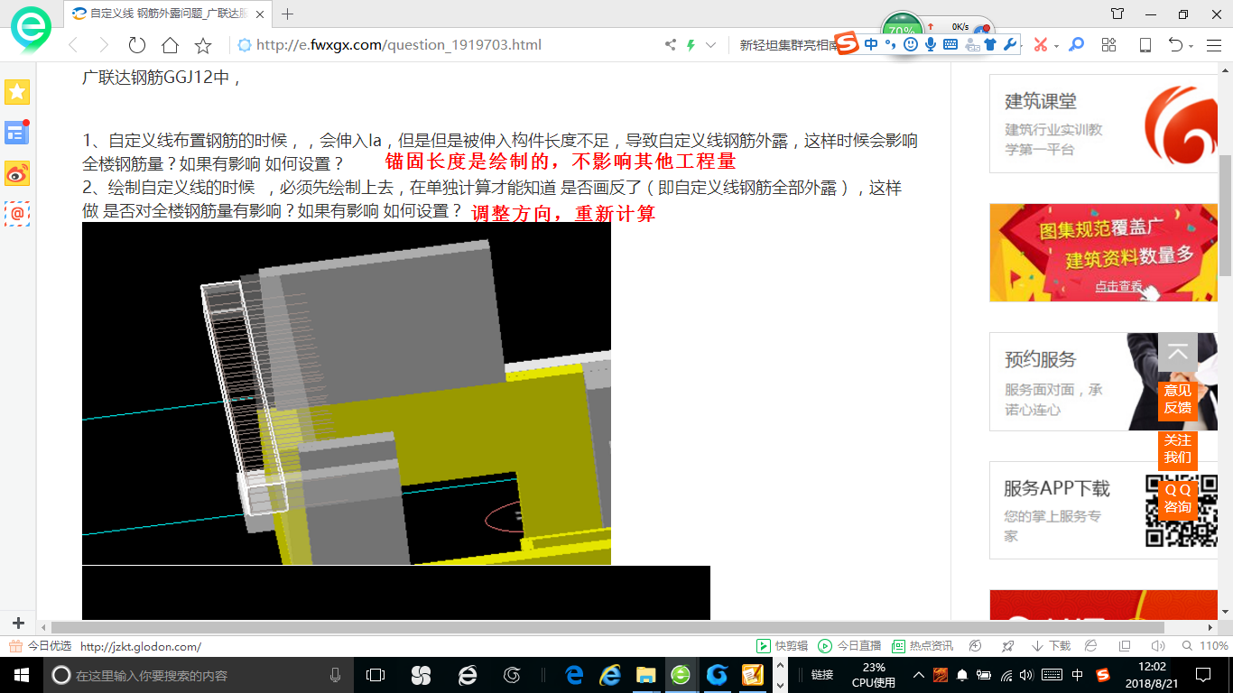The height and width of the screenshot is (693, 1233).
Task: Open Sogou skin shirt icon
Action: (x=990, y=43)
